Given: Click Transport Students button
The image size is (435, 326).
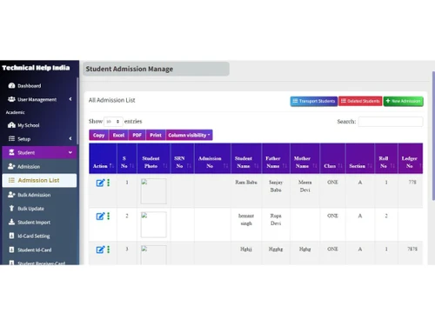Looking at the screenshot, I should tap(314, 101).
